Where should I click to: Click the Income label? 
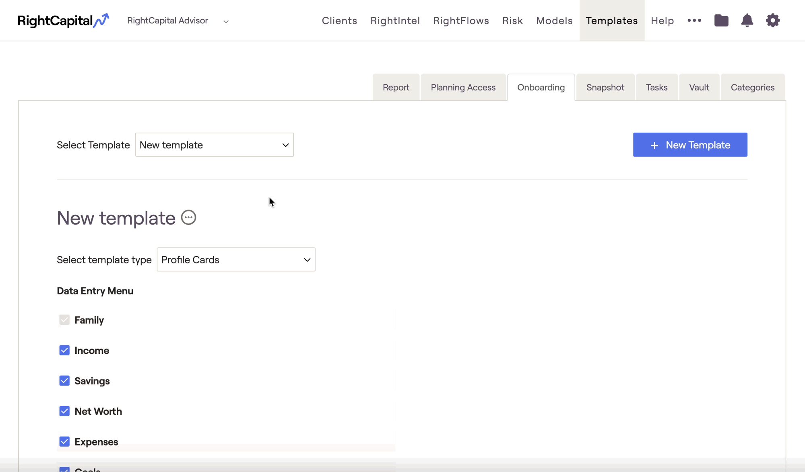pyautogui.click(x=92, y=351)
